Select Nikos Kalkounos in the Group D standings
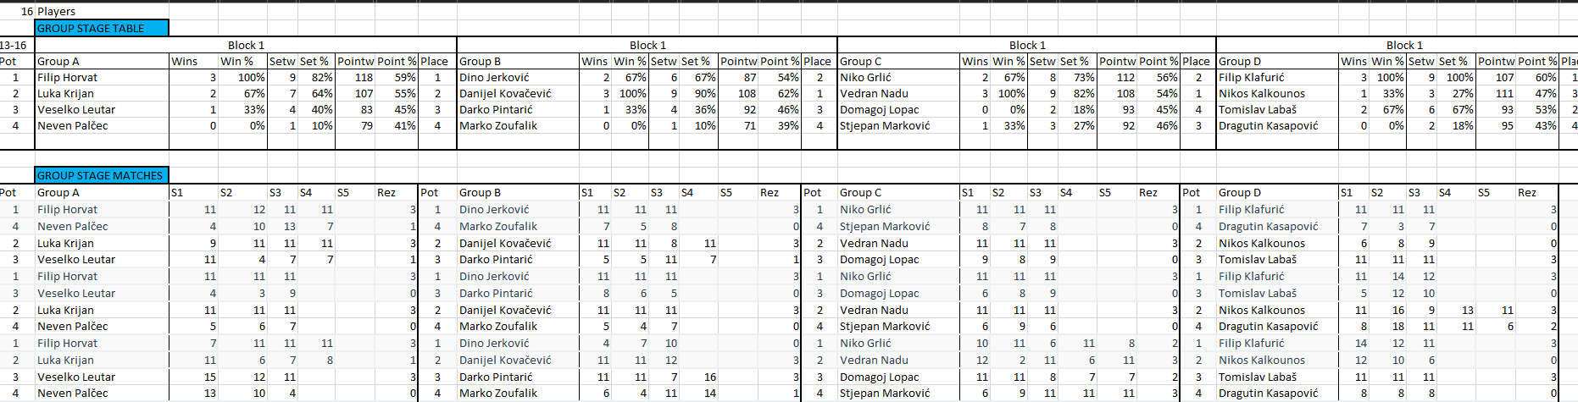Screen dimensions: 1578x402 [x=1262, y=93]
